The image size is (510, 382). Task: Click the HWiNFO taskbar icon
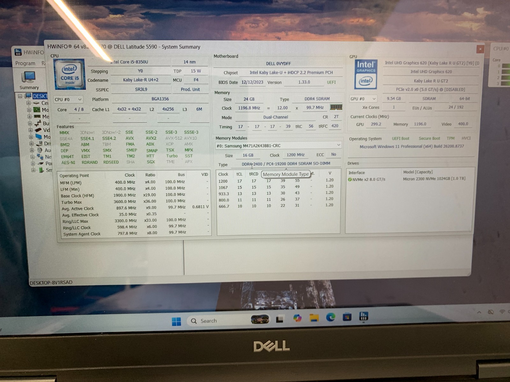click(364, 316)
